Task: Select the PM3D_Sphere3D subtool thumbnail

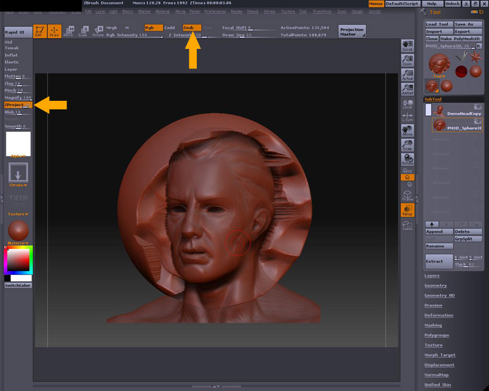Action: pos(439,125)
